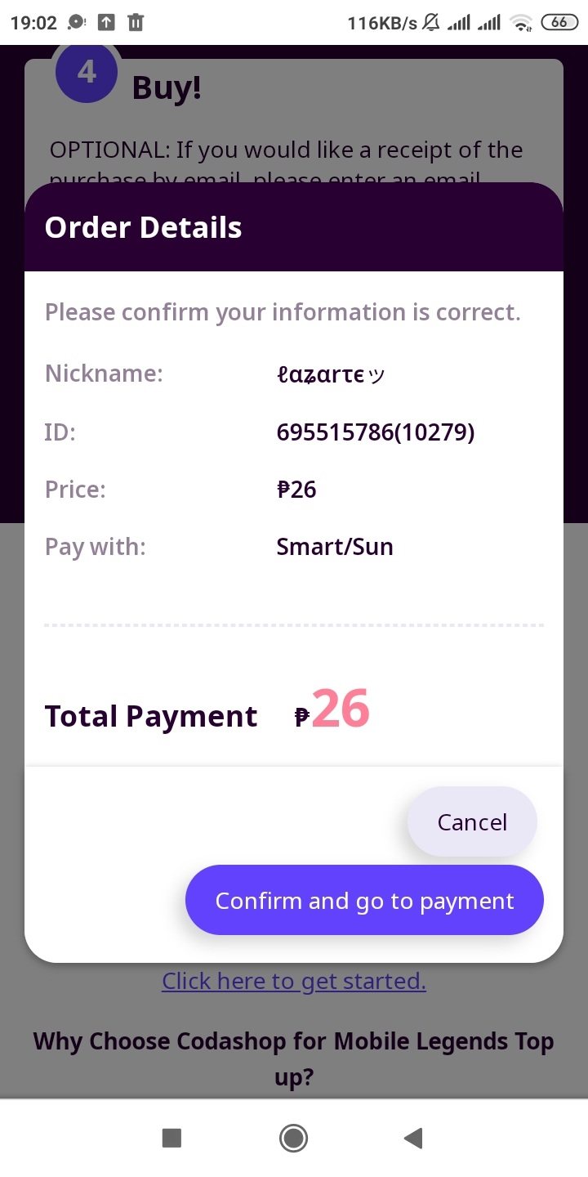Screen dimensions: 588x1177
Task: Tap the step 4 number badge
Action: point(87,73)
